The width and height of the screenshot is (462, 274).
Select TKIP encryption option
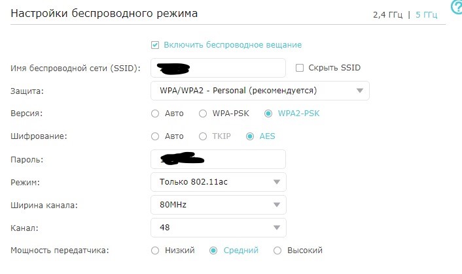(203, 136)
